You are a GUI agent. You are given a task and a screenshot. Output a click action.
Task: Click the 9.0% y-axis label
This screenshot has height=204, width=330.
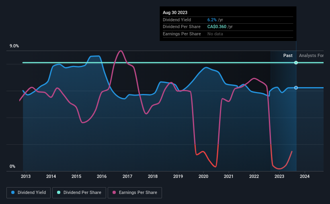[14, 46]
